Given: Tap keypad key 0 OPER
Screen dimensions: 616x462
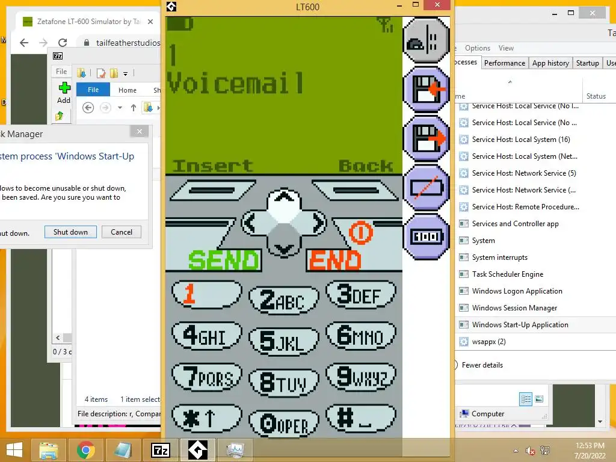Looking at the screenshot, I should tap(284, 424).
